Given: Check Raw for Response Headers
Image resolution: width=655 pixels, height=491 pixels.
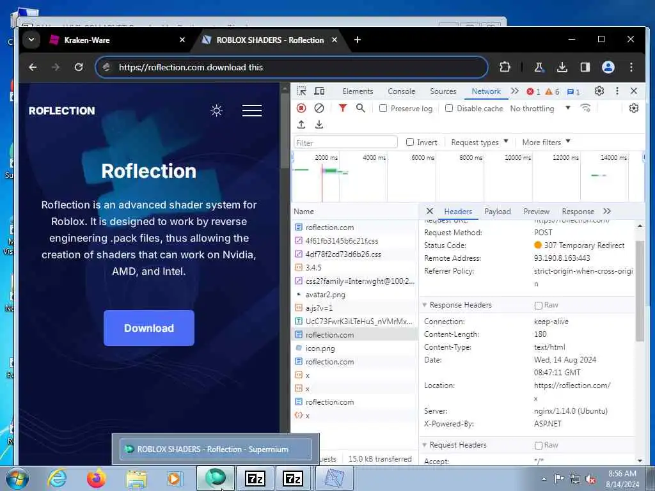Looking at the screenshot, I should (x=539, y=305).
